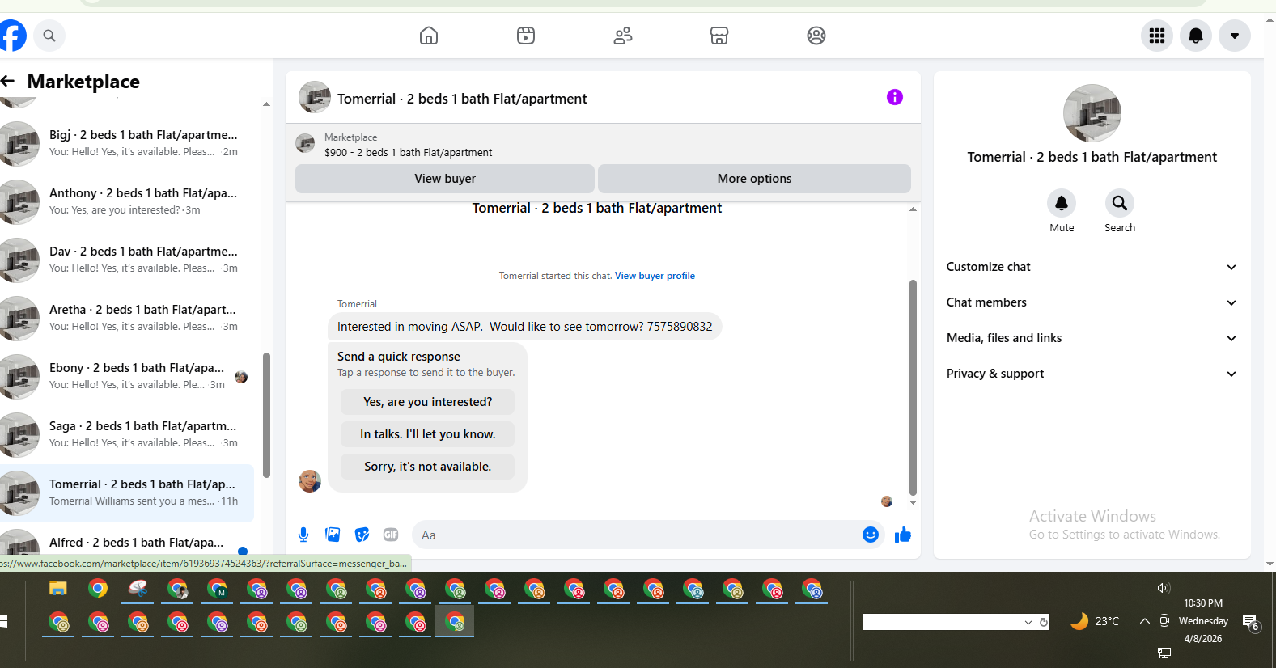This screenshot has height=668, width=1276.
Task: Open the Bigj conversation
Action: point(127,143)
